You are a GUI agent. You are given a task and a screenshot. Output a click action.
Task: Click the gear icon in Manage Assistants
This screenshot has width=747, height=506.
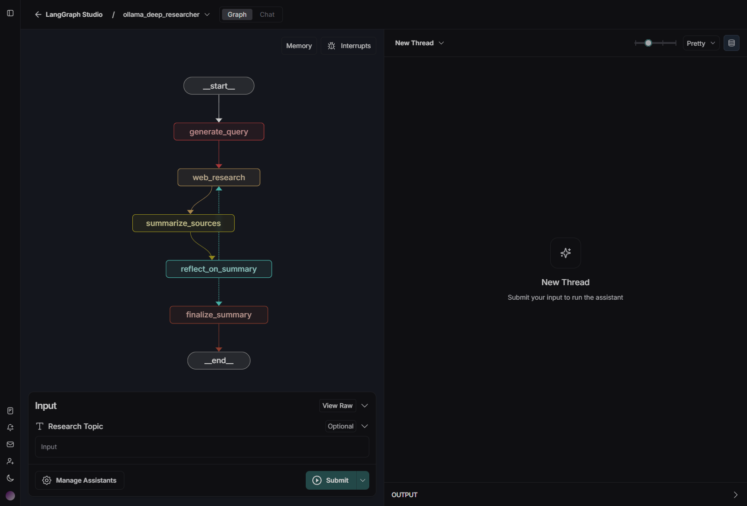coord(47,480)
